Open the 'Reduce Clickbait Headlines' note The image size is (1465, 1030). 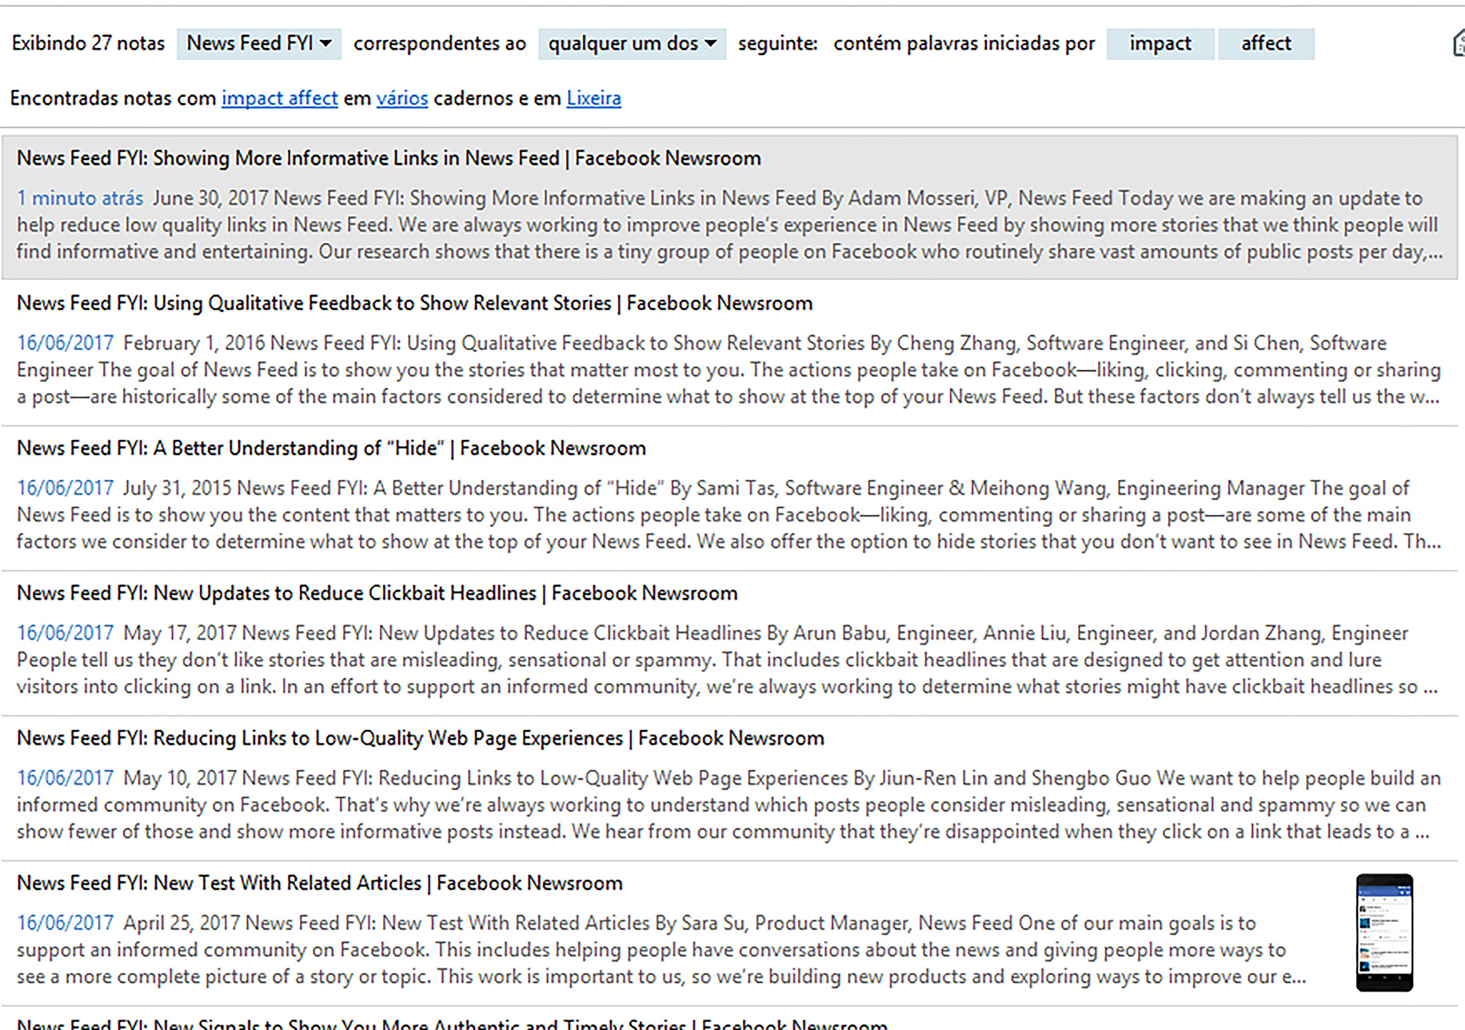[x=377, y=593]
